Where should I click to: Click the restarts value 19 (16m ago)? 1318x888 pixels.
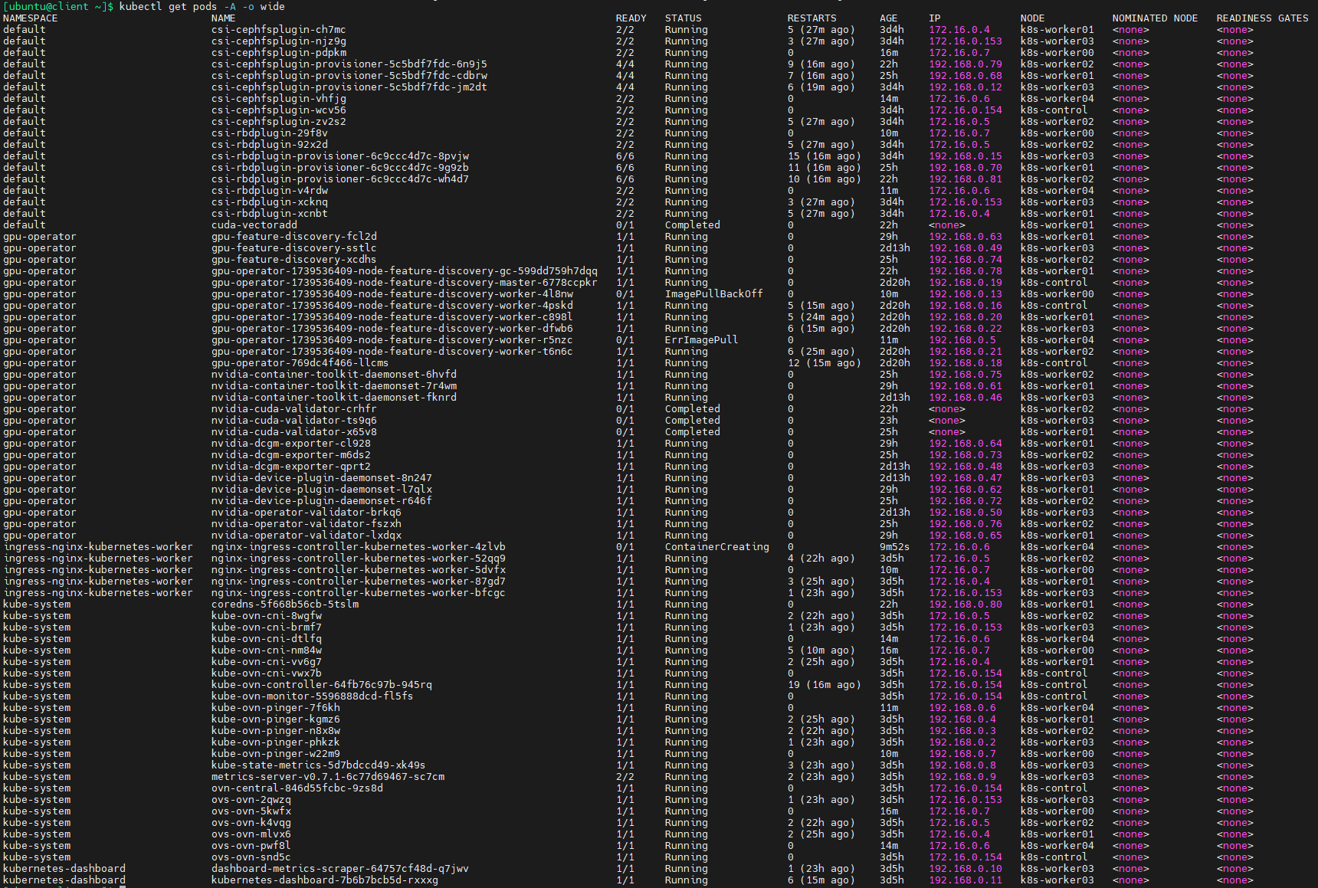(x=824, y=684)
